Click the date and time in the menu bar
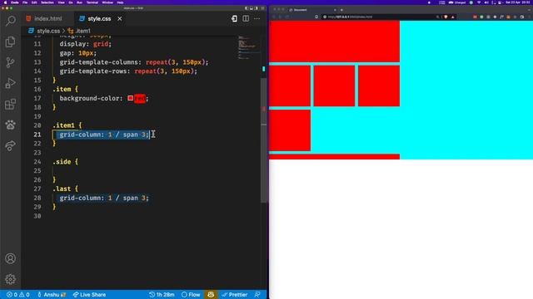533x299 pixels. tap(517, 2)
